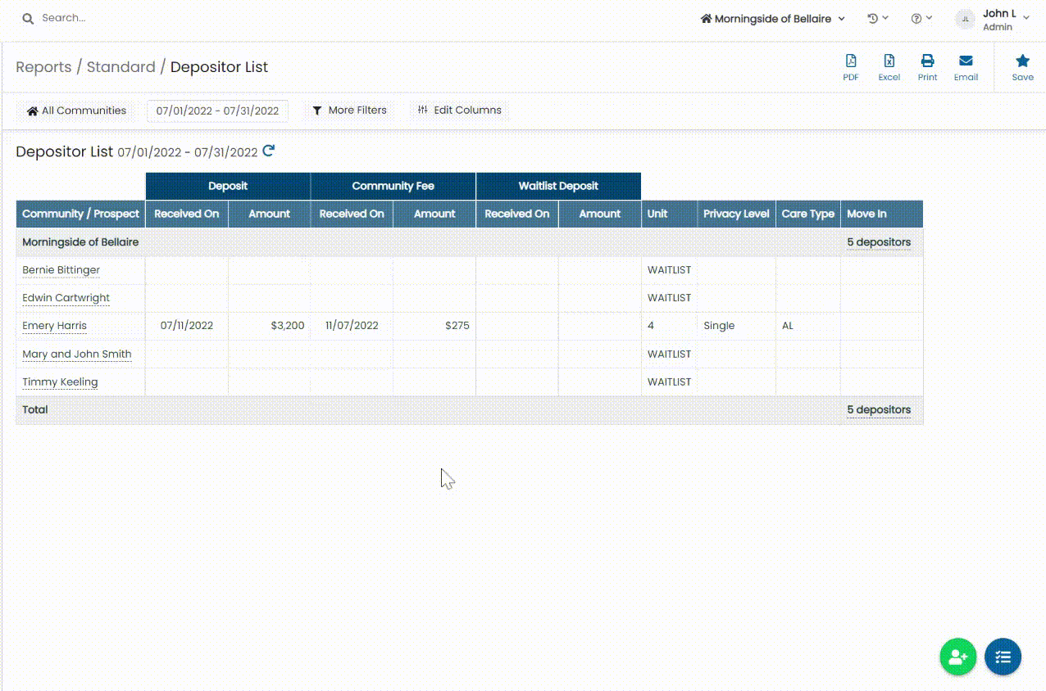The width and height of the screenshot is (1046, 691).
Task: Click the $3,200 deposit amount
Action: coord(287,326)
